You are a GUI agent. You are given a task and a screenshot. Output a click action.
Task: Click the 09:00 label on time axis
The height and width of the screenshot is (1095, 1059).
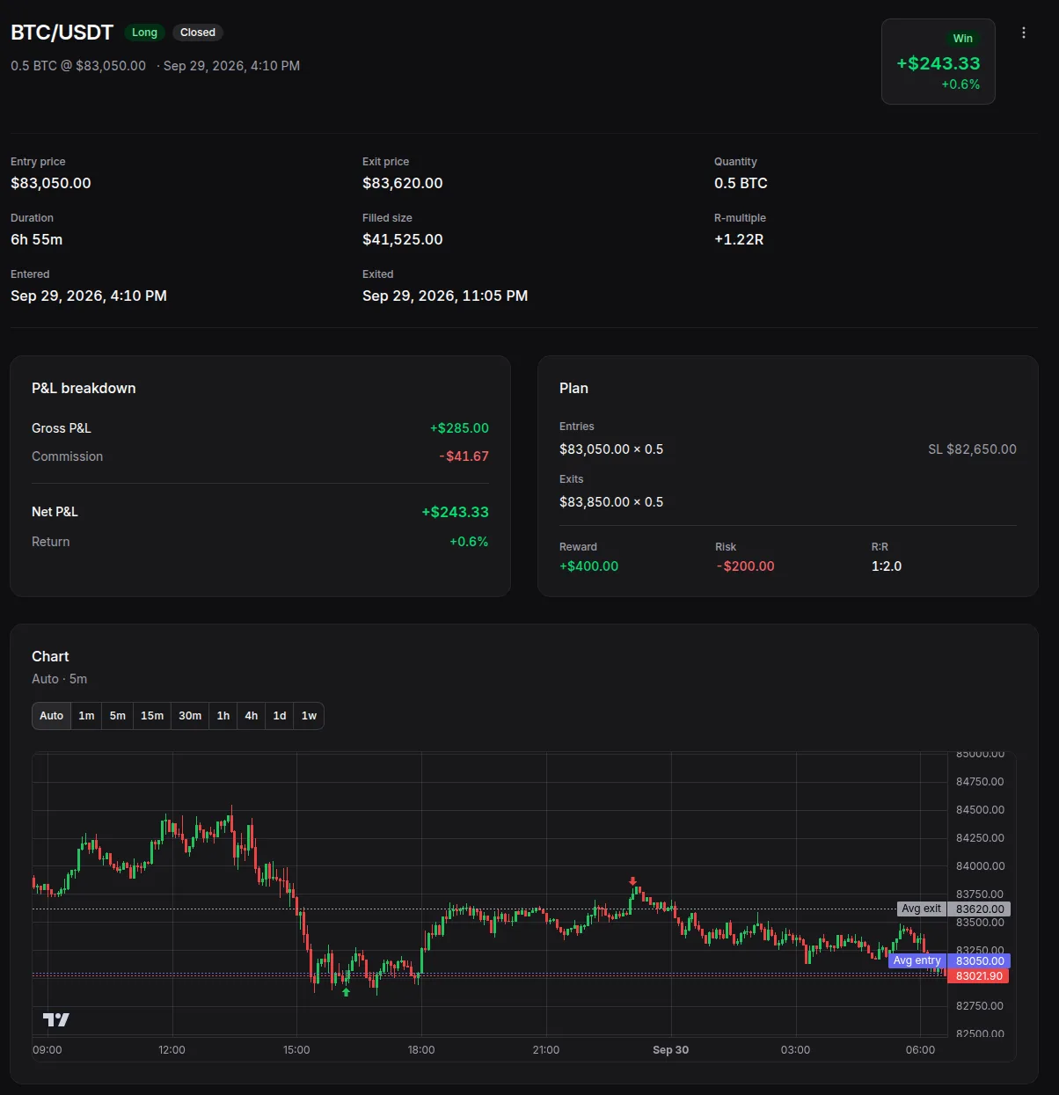(x=47, y=1050)
